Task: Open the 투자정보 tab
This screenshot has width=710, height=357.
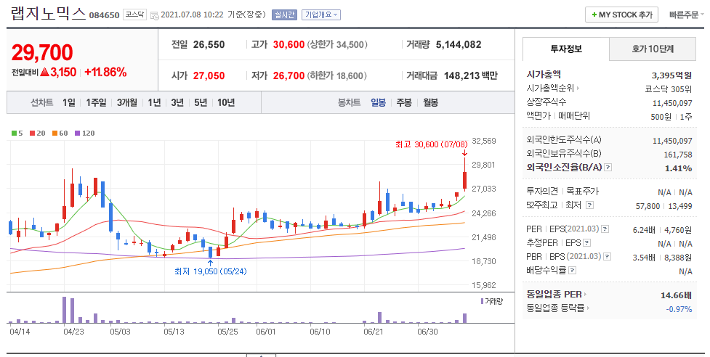Action: [x=566, y=49]
